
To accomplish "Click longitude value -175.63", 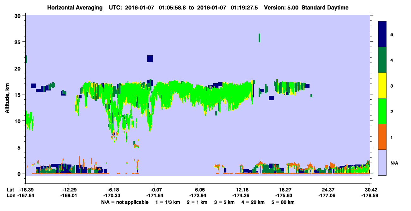I will pyautogui.click(x=284, y=195).
